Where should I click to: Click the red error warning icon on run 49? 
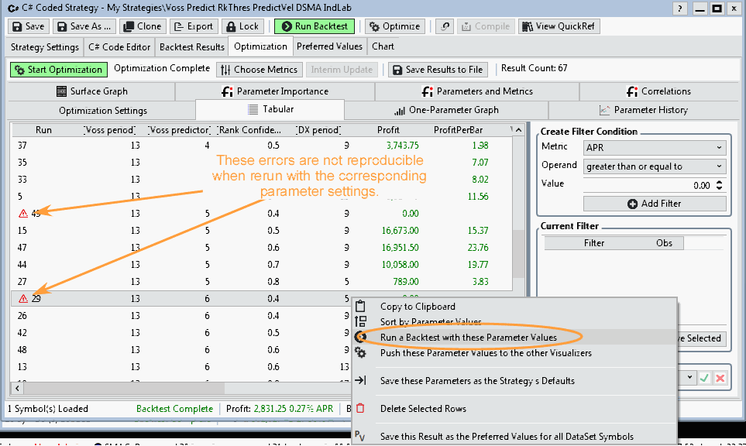pos(22,213)
